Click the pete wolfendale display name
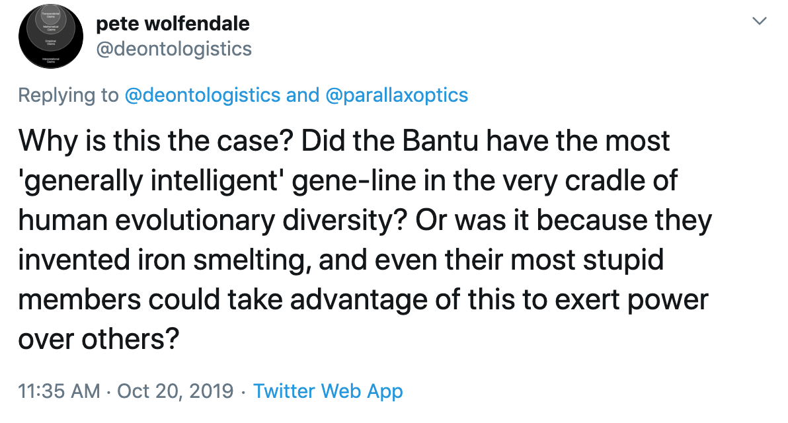The image size is (788, 423). click(x=173, y=24)
